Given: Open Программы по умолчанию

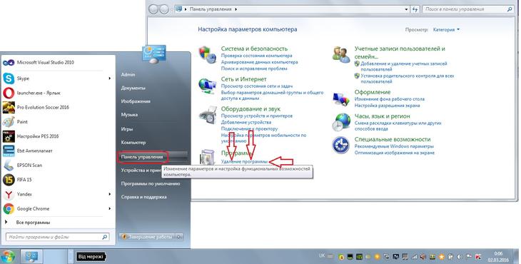Looking at the screenshot, I should [x=151, y=183].
